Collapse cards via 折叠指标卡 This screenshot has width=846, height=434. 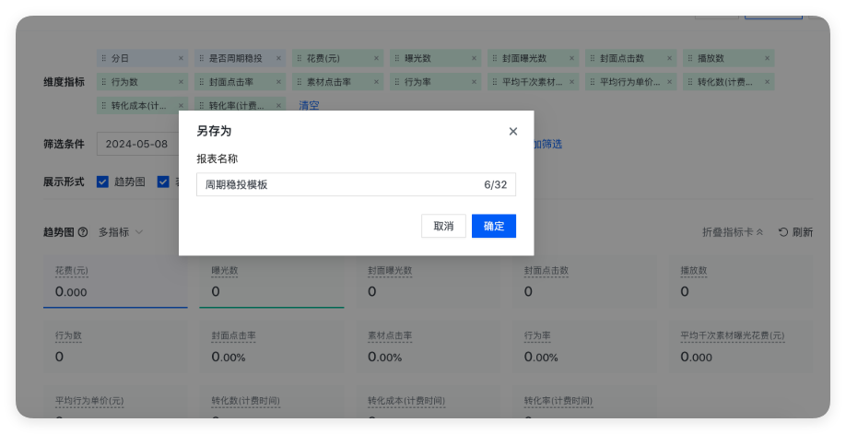click(x=733, y=232)
